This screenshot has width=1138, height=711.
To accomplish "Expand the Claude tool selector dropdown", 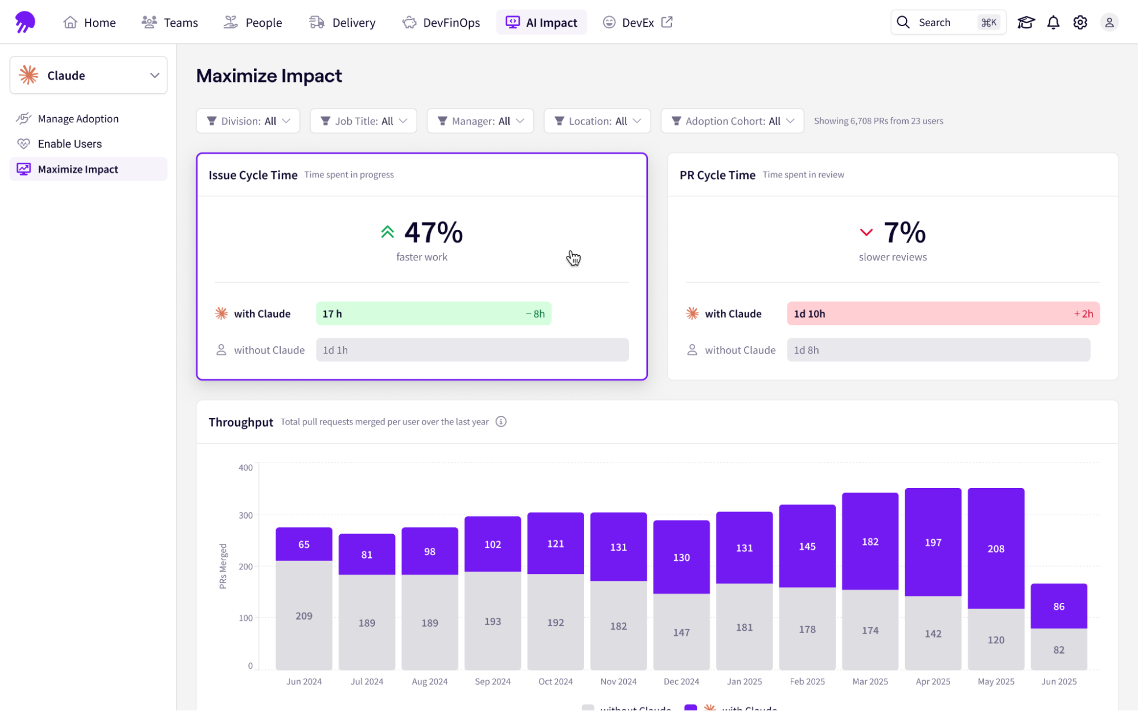I will click(x=88, y=75).
